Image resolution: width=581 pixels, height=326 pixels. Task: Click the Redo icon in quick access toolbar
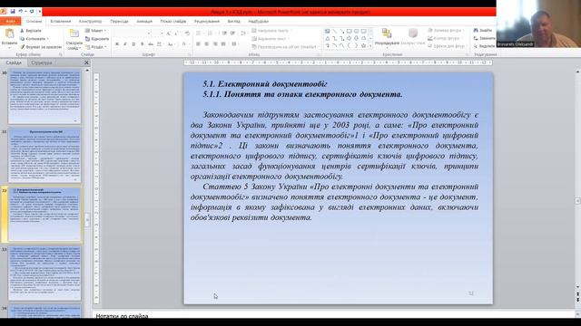point(32,12)
